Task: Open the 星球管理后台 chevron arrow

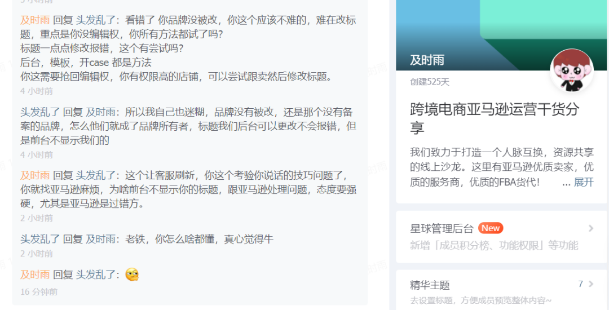Action: click(591, 228)
